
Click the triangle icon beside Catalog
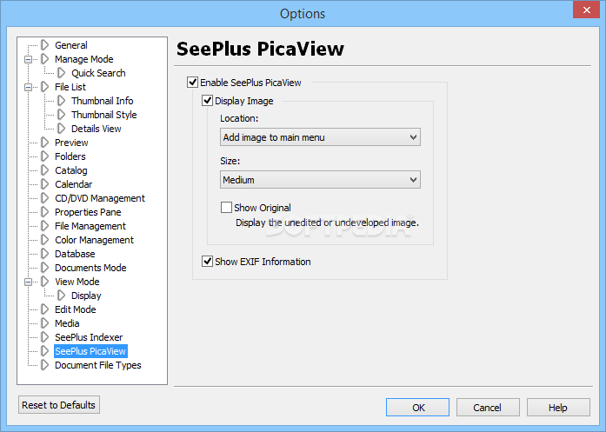(45, 170)
